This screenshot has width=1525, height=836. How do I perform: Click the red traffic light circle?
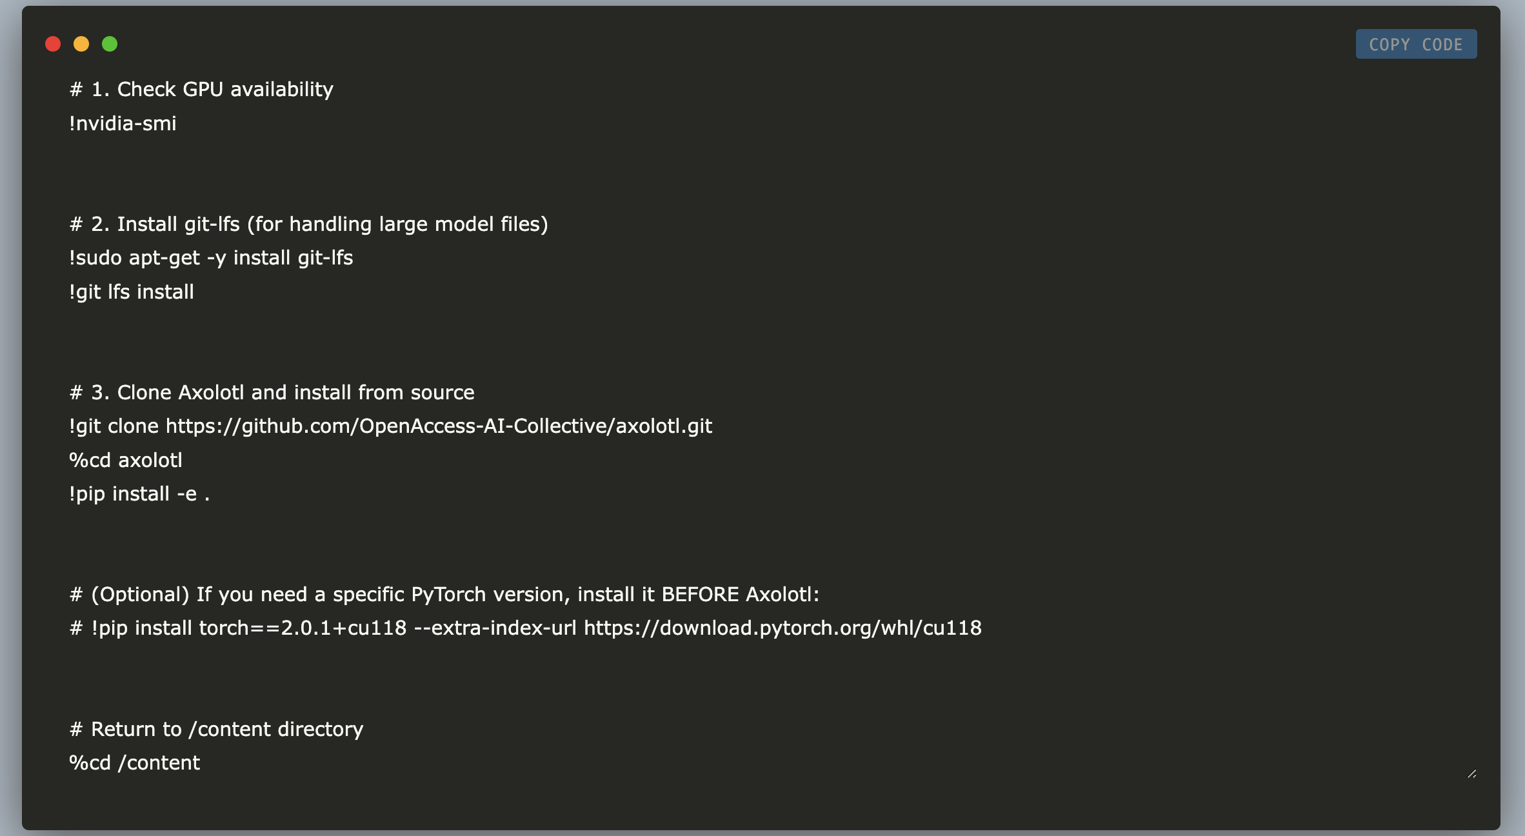pyautogui.click(x=52, y=43)
